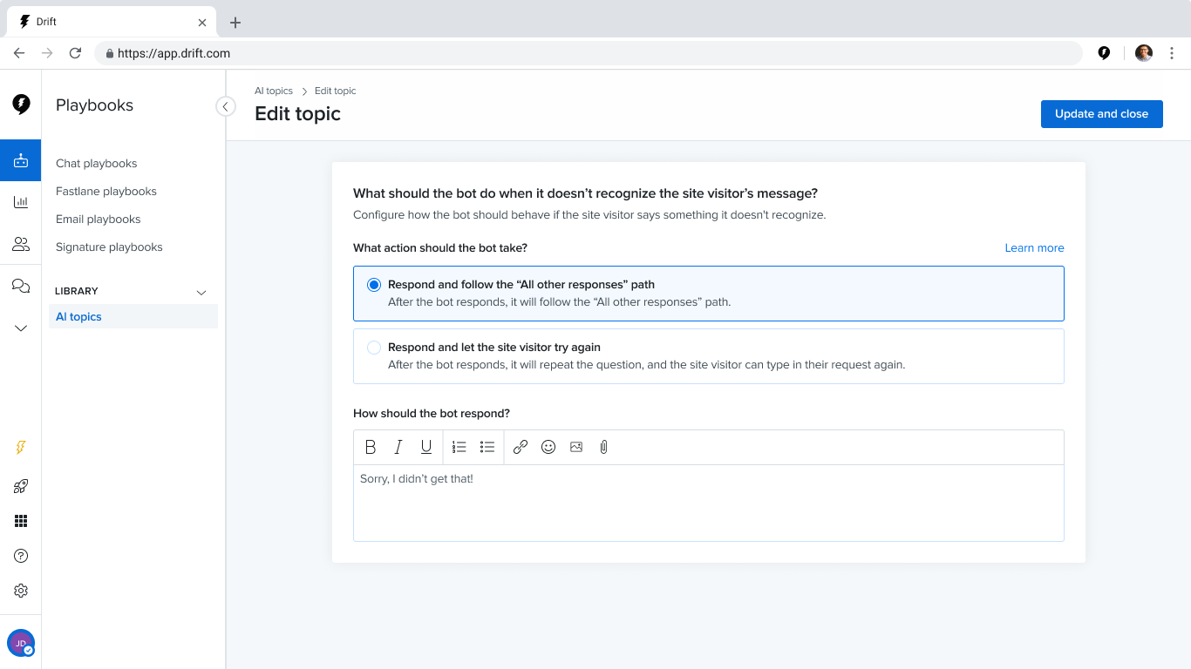The image size is (1191, 669).
Task: Click the yellow lightning bolt sidebar icon
Action: click(x=21, y=448)
